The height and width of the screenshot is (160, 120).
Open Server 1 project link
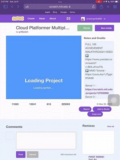(99, 91)
